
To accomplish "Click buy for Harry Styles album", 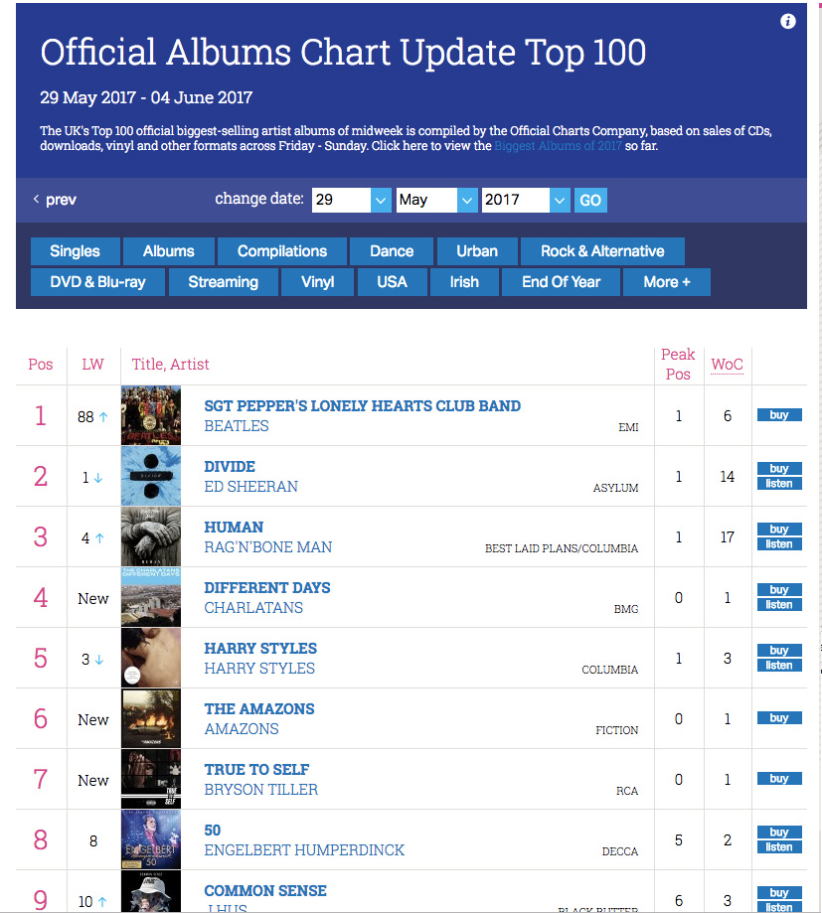I will click(779, 650).
